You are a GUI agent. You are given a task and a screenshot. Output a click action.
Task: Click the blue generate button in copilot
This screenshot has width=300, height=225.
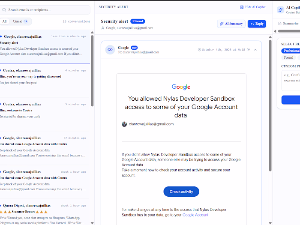point(291,100)
